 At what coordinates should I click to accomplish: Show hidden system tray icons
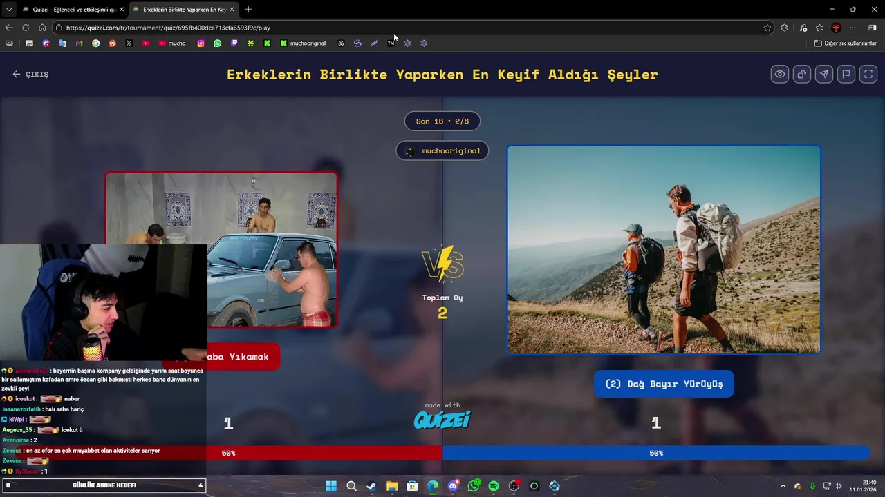click(x=783, y=486)
